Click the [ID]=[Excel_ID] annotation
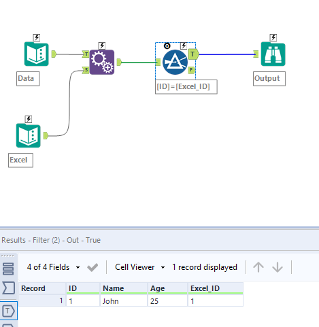Viewport: 319px width, 327px height. click(186, 87)
